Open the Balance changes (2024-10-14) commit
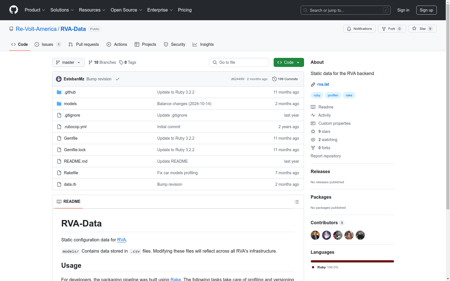This screenshot has width=450, height=281. click(x=184, y=104)
